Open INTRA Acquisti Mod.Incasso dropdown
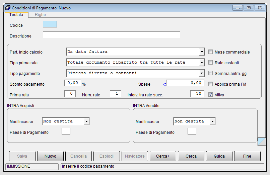 tap(86, 121)
